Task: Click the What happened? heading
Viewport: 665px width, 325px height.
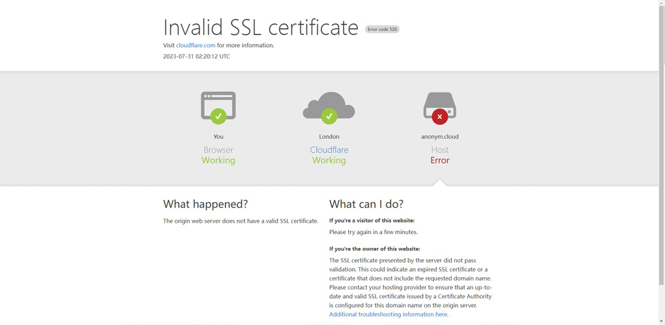Action: tap(205, 204)
